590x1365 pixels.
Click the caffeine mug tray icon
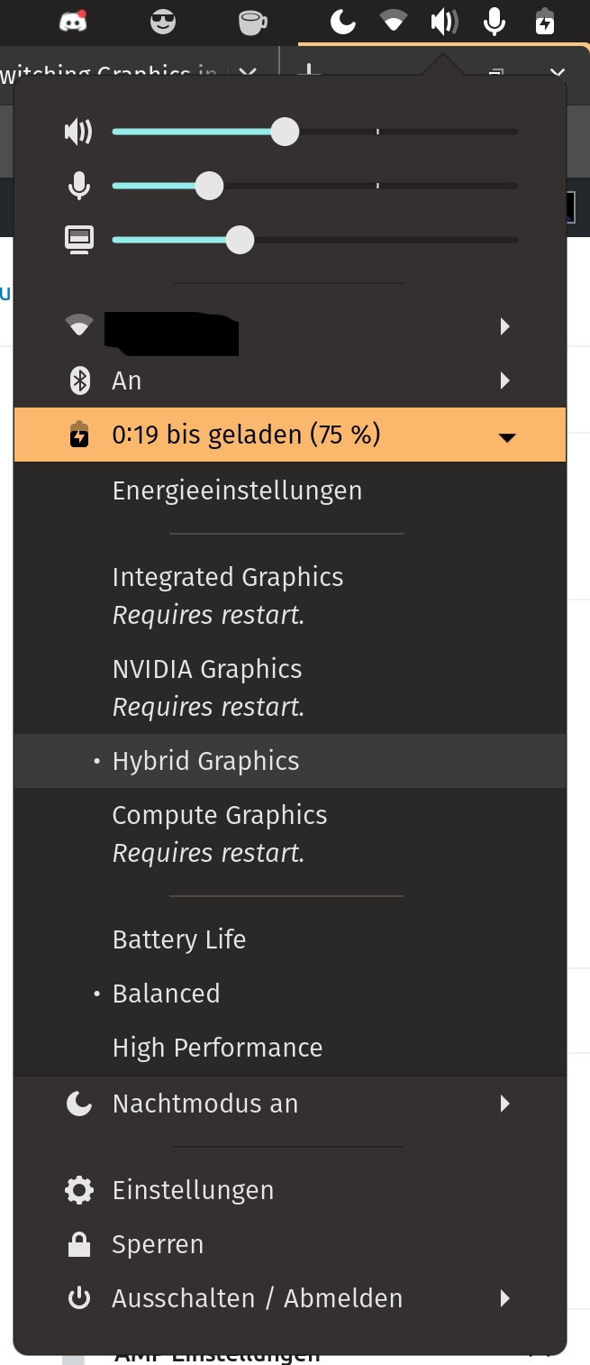[250, 23]
